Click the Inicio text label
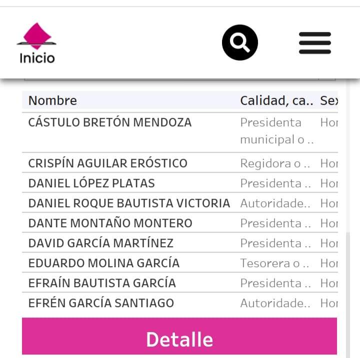This screenshot has width=360, height=358. (x=37, y=58)
